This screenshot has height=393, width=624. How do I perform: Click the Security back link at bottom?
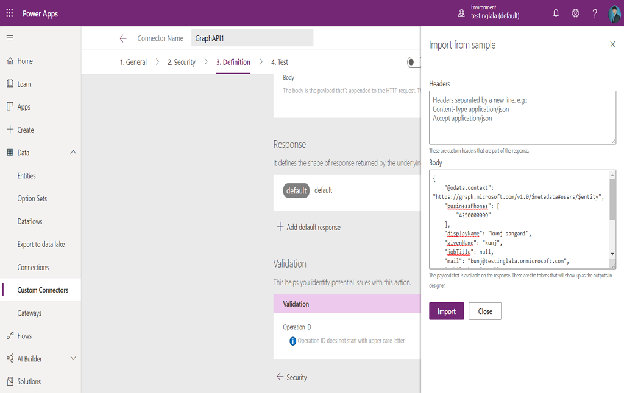coord(292,377)
